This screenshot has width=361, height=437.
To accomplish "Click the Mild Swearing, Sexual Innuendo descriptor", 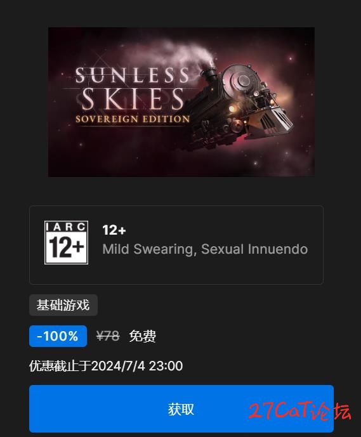I will [x=205, y=249].
